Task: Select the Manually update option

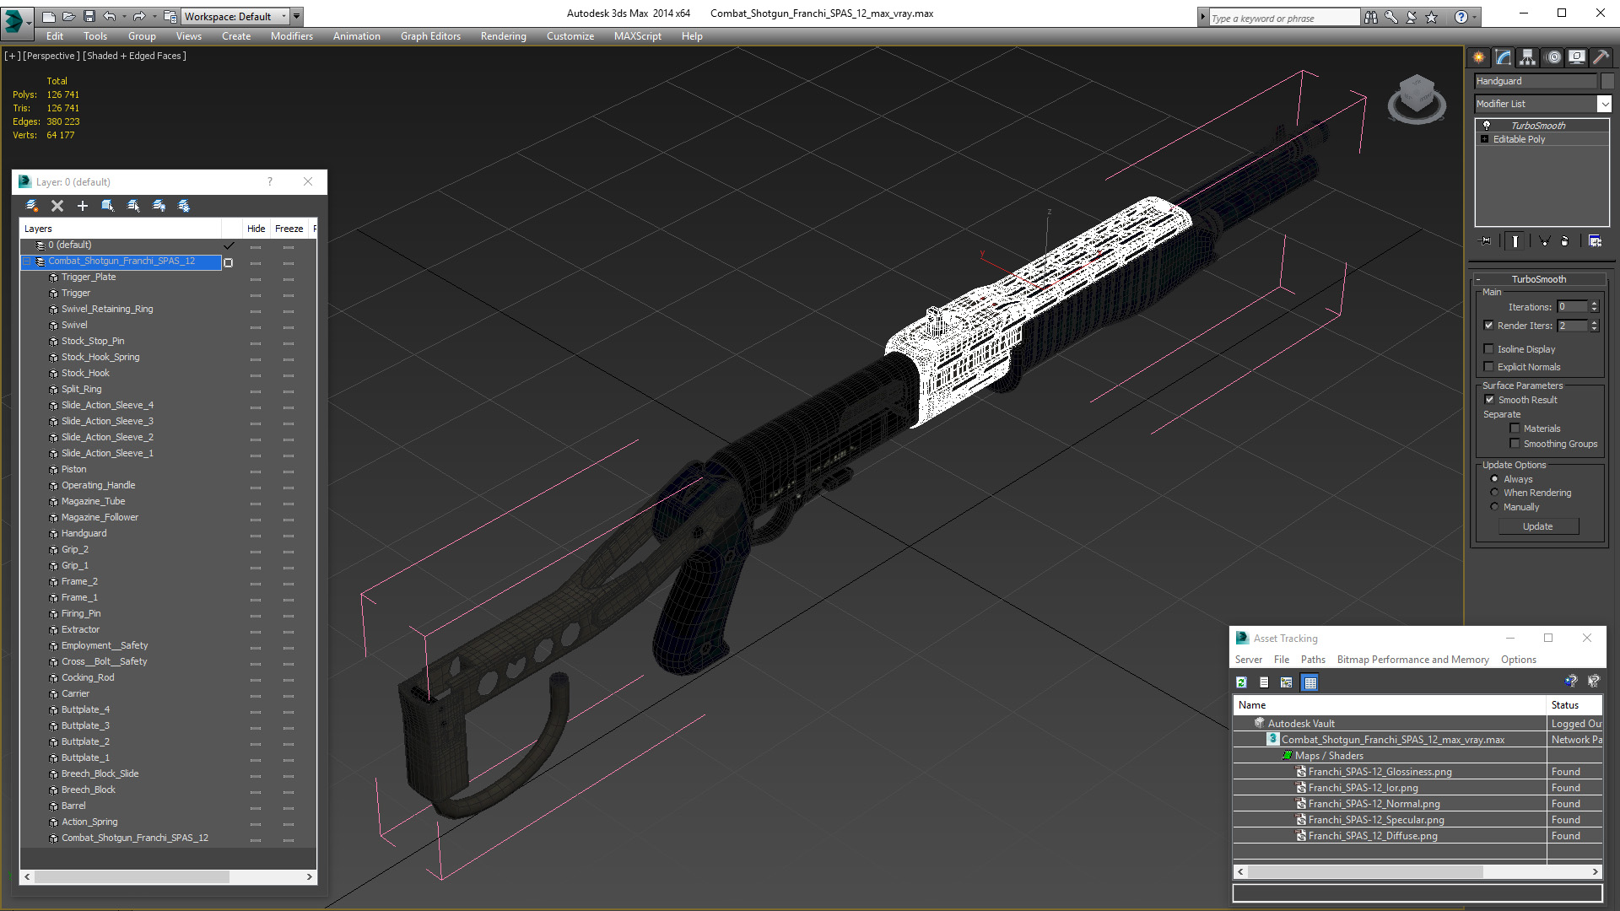Action: (1495, 507)
